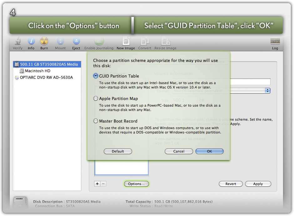294x216 pixels.
Task: Click the Eject toolbar icon
Action: 76,41
